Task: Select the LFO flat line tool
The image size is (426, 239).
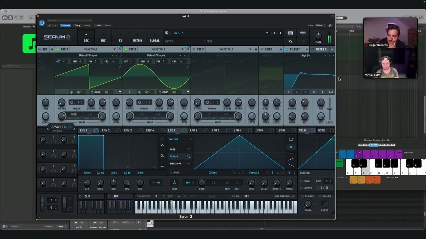Action: click(291, 153)
